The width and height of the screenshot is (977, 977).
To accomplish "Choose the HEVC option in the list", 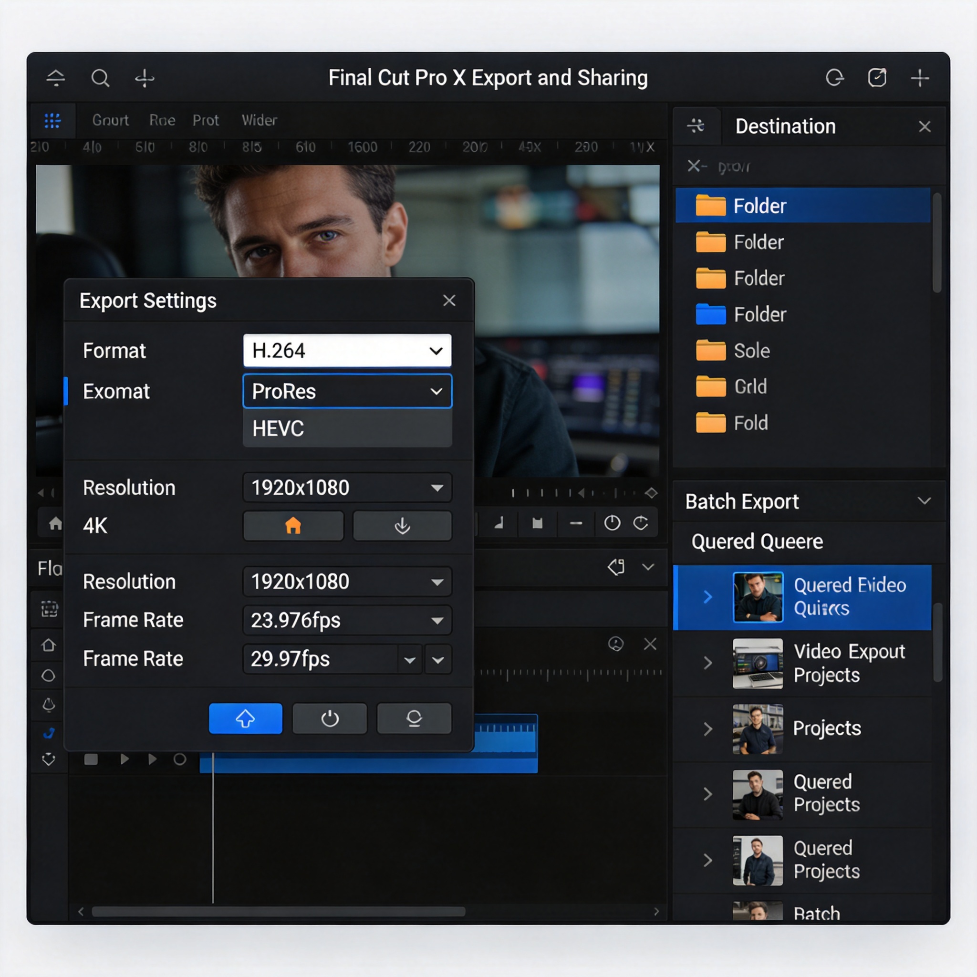I will point(347,428).
